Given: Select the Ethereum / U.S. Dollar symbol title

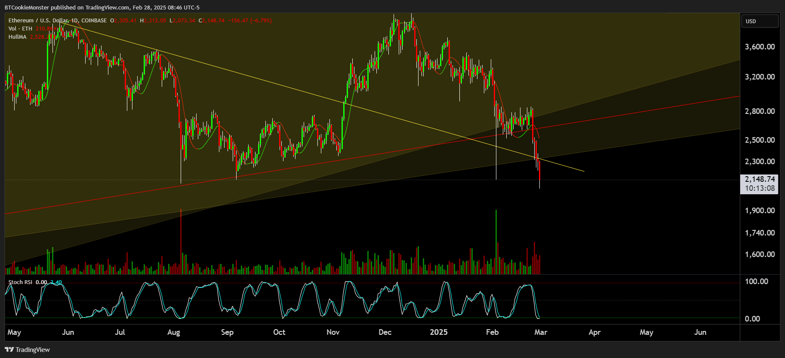Looking at the screenshot, I should coord(58,21).
